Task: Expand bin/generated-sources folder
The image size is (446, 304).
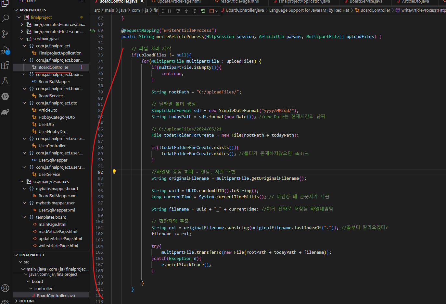Action: tap(22, 24)
